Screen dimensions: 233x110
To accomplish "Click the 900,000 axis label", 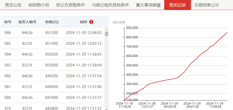I will point(132,28).
